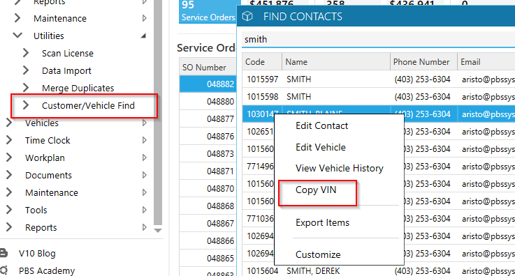Open Data Import utility
Viewport: 515px width, 276px height.
(x=66, y=70)
